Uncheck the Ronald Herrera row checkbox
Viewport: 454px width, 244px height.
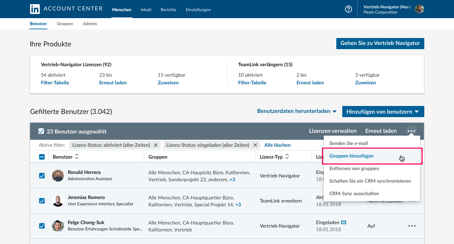[x=42, y=176]
